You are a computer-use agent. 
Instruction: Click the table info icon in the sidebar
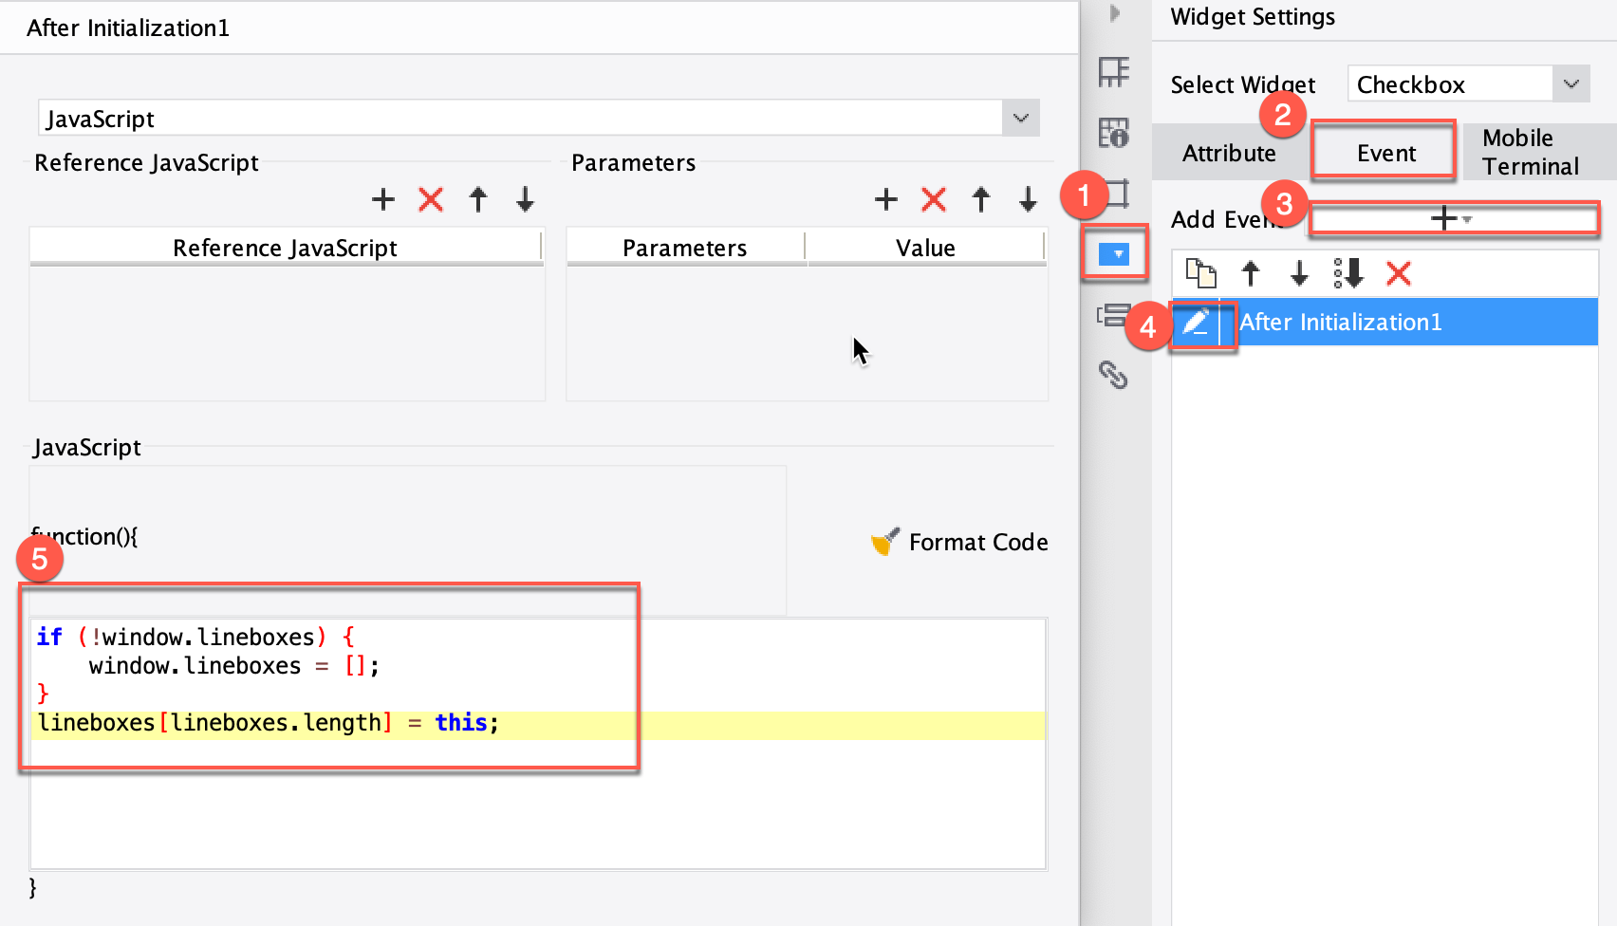click(x=1116, y=134)
